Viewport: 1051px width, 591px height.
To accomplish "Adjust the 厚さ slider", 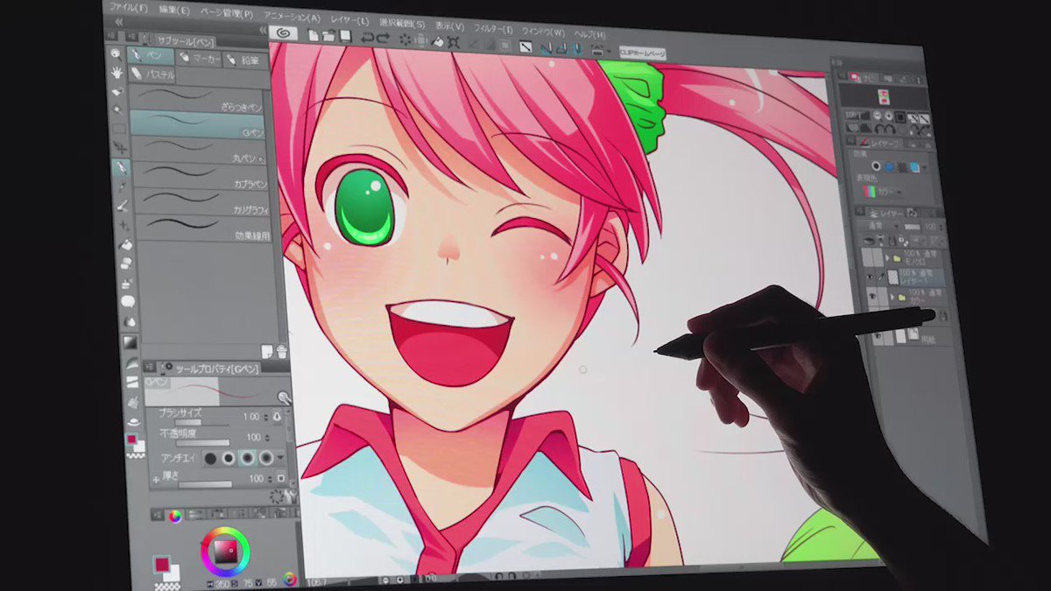I will click(207, 482).
